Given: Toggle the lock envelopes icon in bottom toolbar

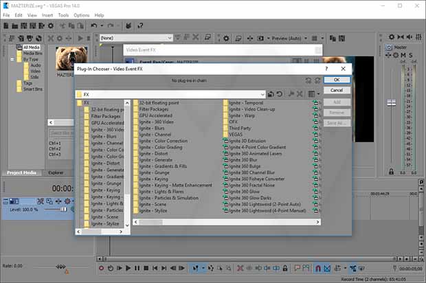Looking at the screenshot, I should pyautogui.click(x=284, y=268).
